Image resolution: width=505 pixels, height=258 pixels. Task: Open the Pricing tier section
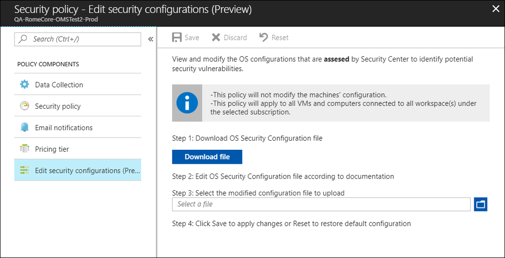(52, 149)
